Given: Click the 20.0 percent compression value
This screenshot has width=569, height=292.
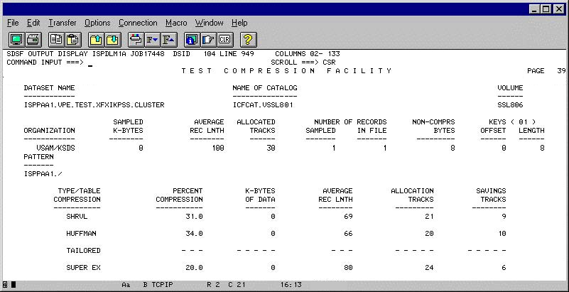Looking at the screenshot, I should (x=194, y=268).
